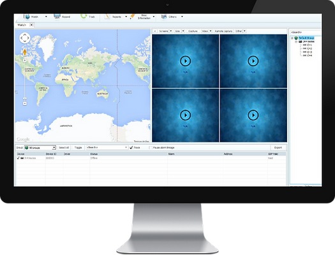The width and height of the screenshot is (335, 255).
Task: Toggle the Trace checkbox
Action: [131, 148]
